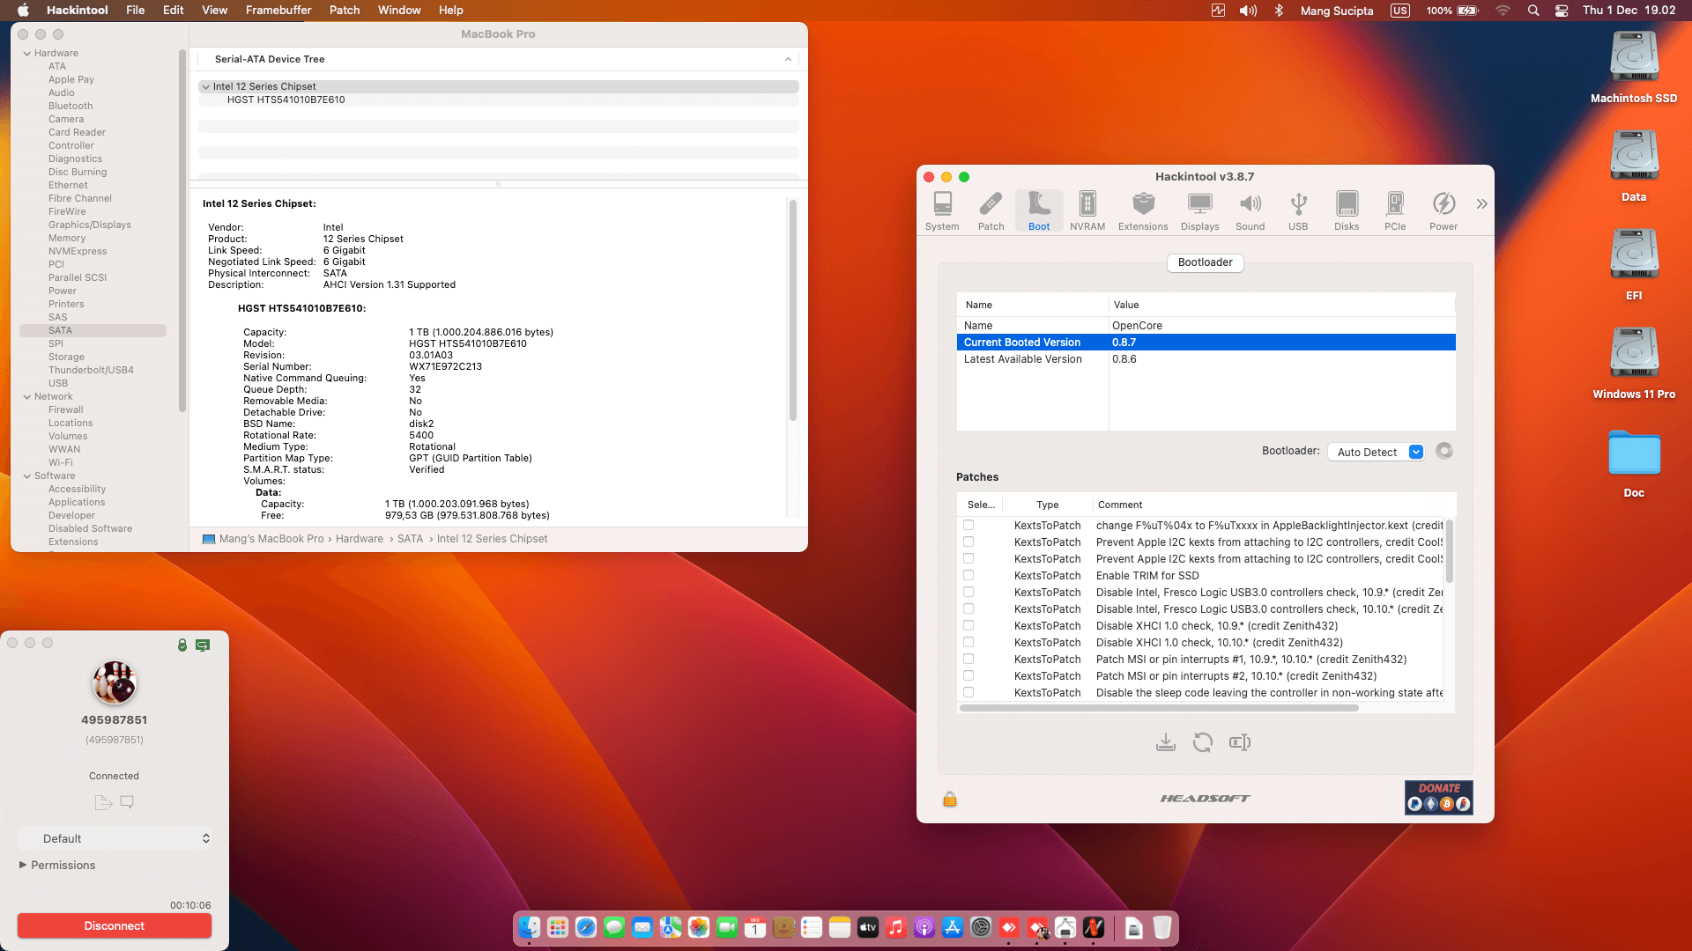Open Spotlight search in menu bar
Image resolution: width=1692 pixels, height=951 pixels.
[x=1533, y=11]
